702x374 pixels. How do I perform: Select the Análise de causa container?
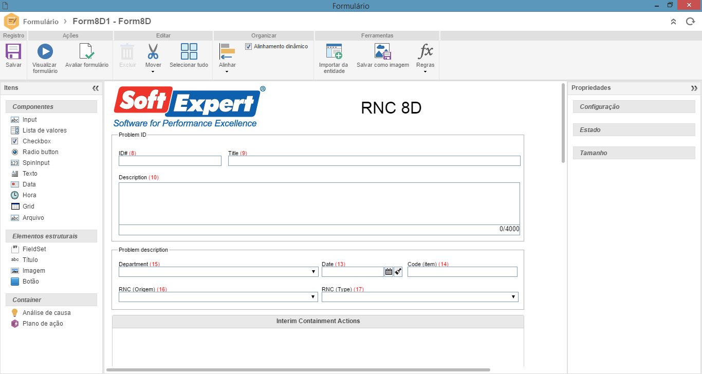tap(41, 313)
